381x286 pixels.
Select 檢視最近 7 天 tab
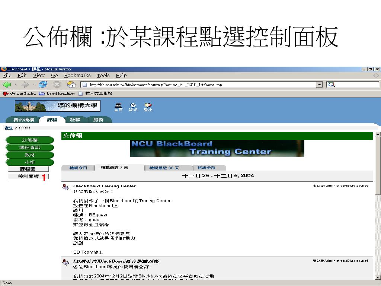coord(115,168)
